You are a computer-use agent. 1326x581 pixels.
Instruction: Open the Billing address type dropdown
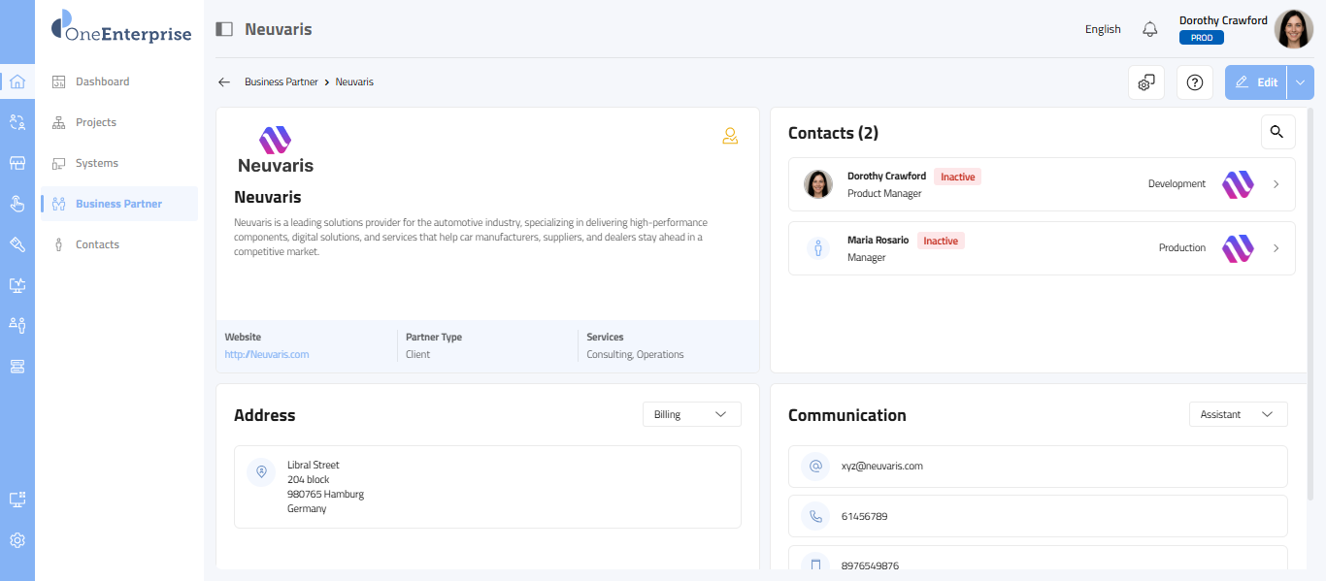click(x=691, y=414)
